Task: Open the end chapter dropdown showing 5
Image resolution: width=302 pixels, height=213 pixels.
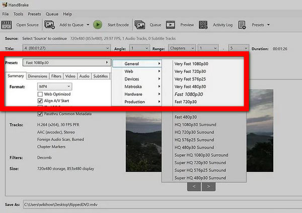Action: point(239,48)
